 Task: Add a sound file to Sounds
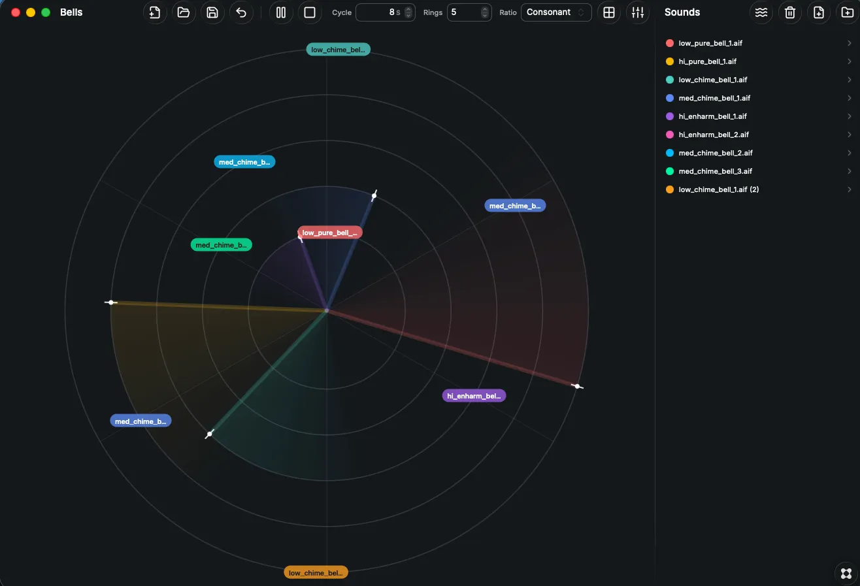(x=819, y=12)
